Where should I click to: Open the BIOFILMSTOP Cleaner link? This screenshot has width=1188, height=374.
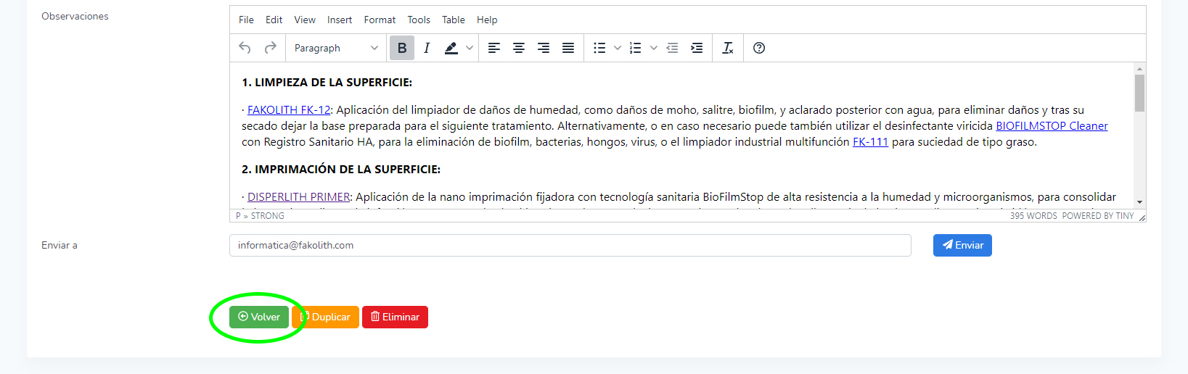tap(1052, 126)
